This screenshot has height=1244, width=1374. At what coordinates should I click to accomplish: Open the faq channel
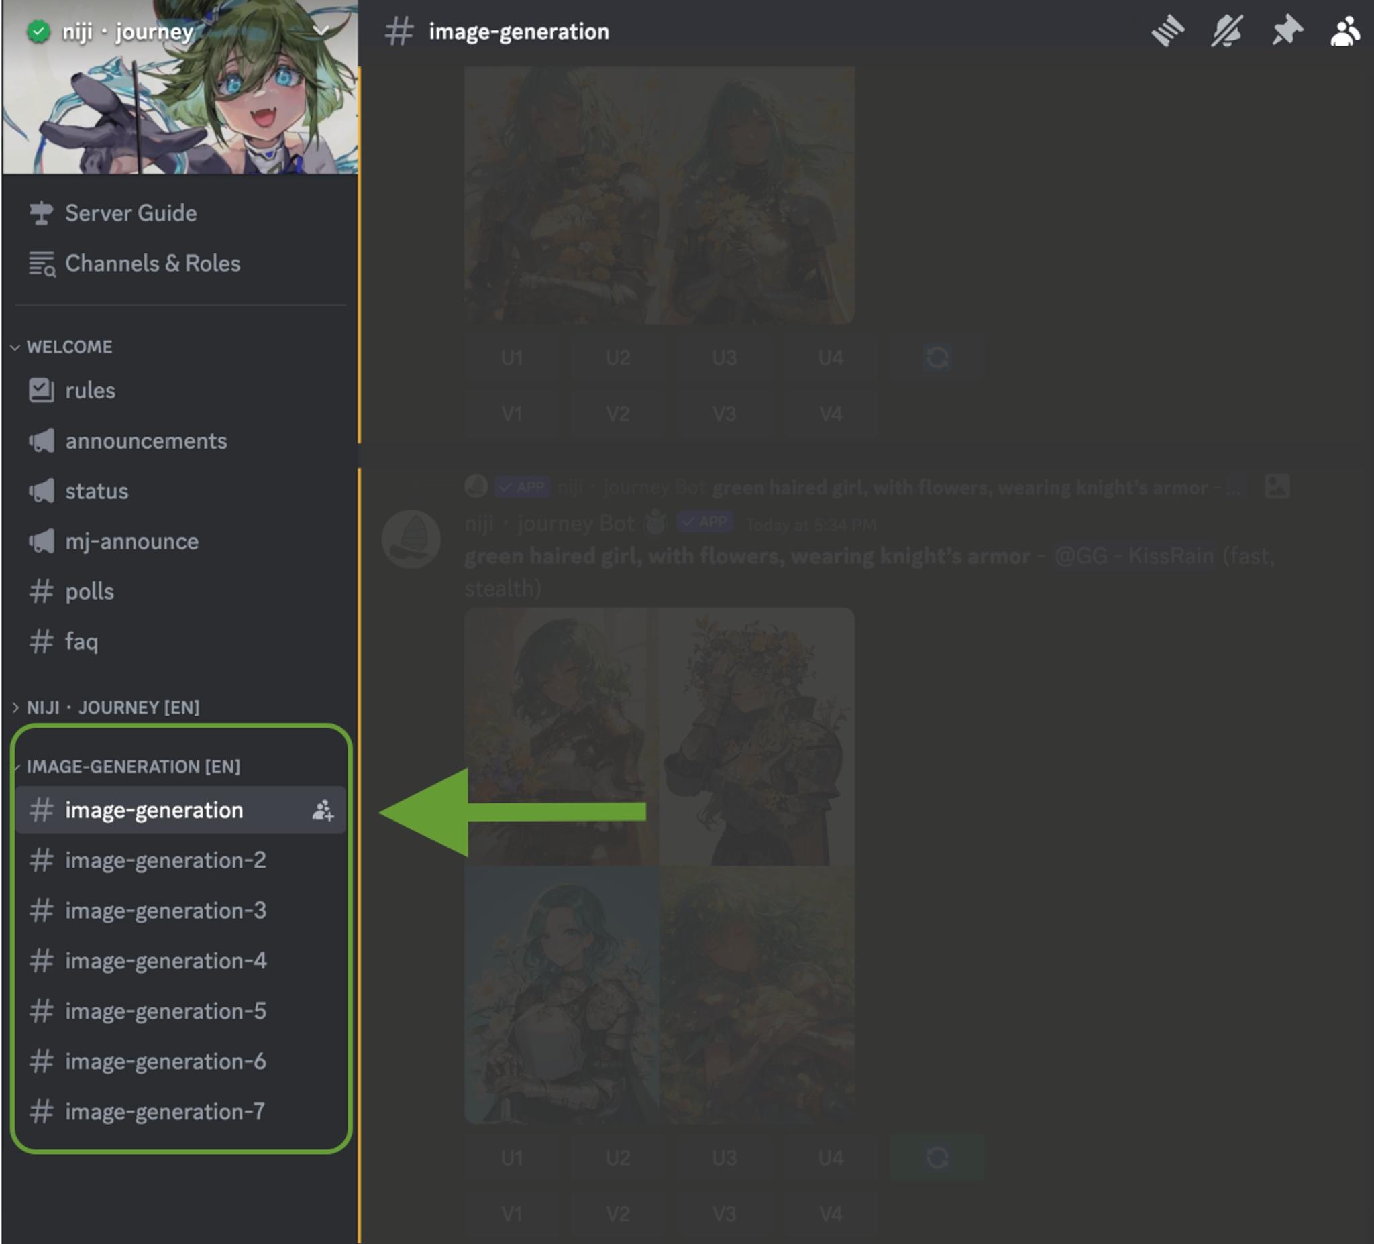180,642
